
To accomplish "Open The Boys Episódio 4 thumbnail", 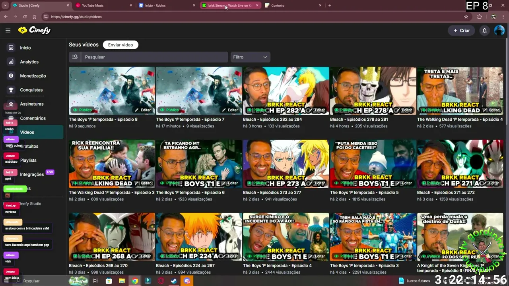I will (x=286, y=237).
